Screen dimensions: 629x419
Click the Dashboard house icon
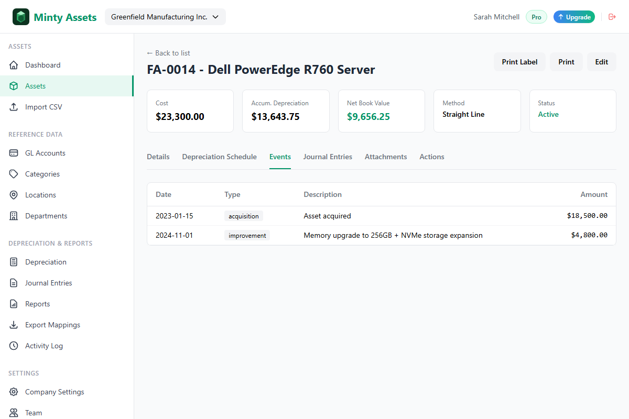click(14, 65)
